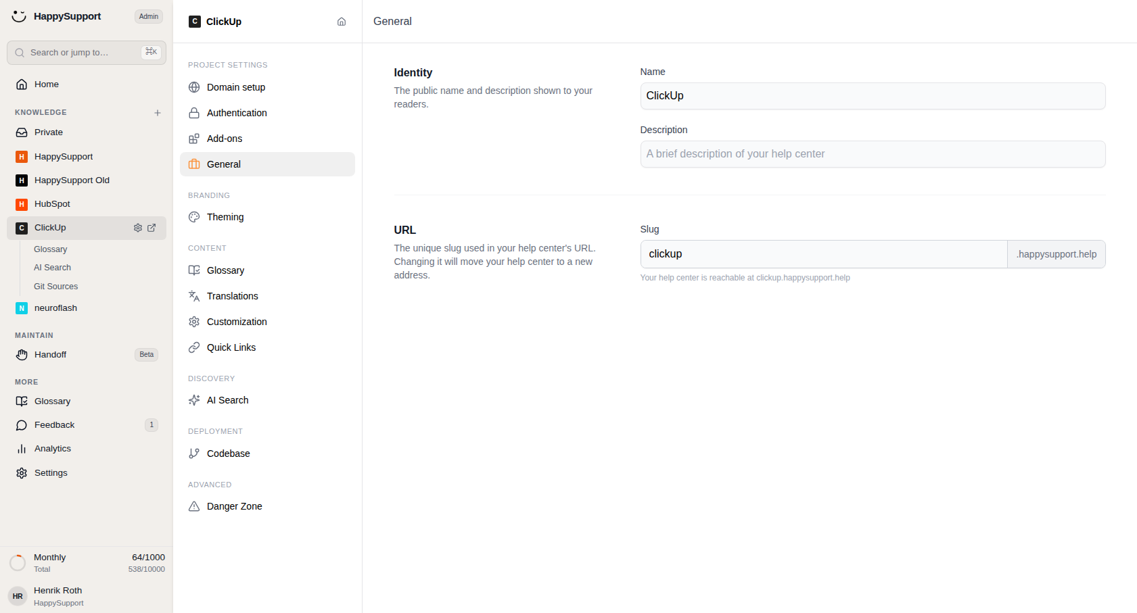This screenshot has height=613, width=1137.
Task: Go to Home in left sidebar
Action: (87, 84)
